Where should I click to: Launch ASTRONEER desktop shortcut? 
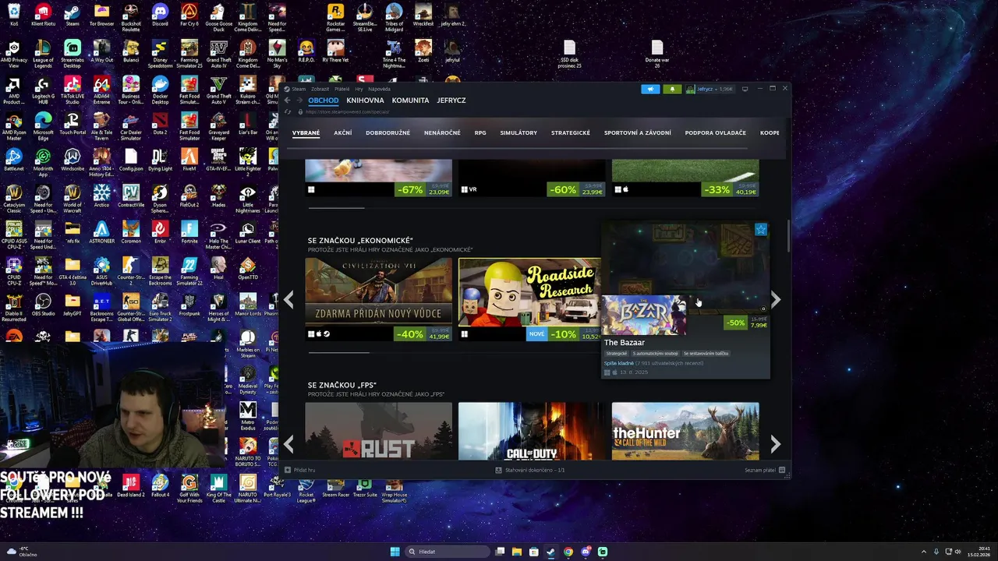pyautogui.click(x=101, y=232)
